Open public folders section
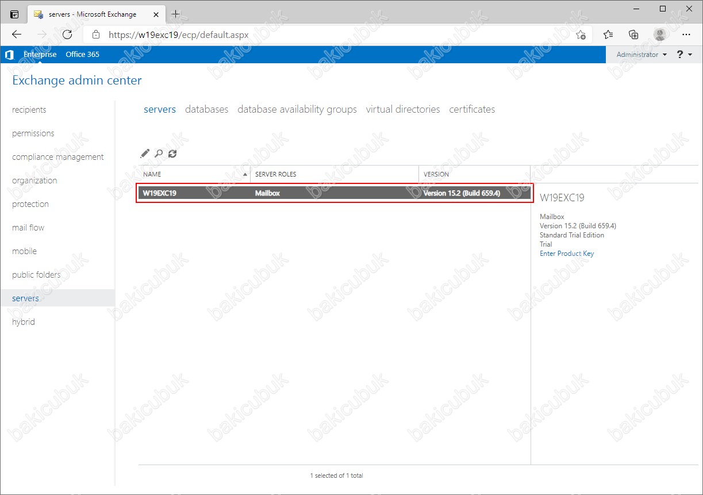This screenshot has width=703, height=495. 36,275
